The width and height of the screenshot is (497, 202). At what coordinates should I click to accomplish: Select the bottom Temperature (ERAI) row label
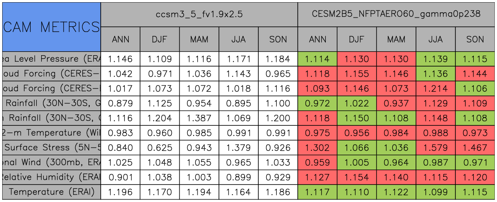tap(51, 192)
